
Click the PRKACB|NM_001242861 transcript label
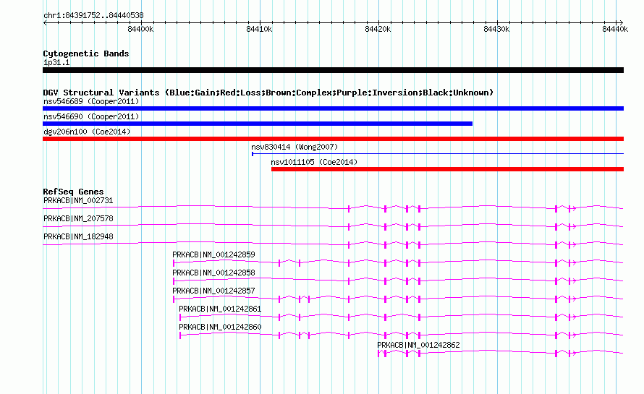(220, 309)
